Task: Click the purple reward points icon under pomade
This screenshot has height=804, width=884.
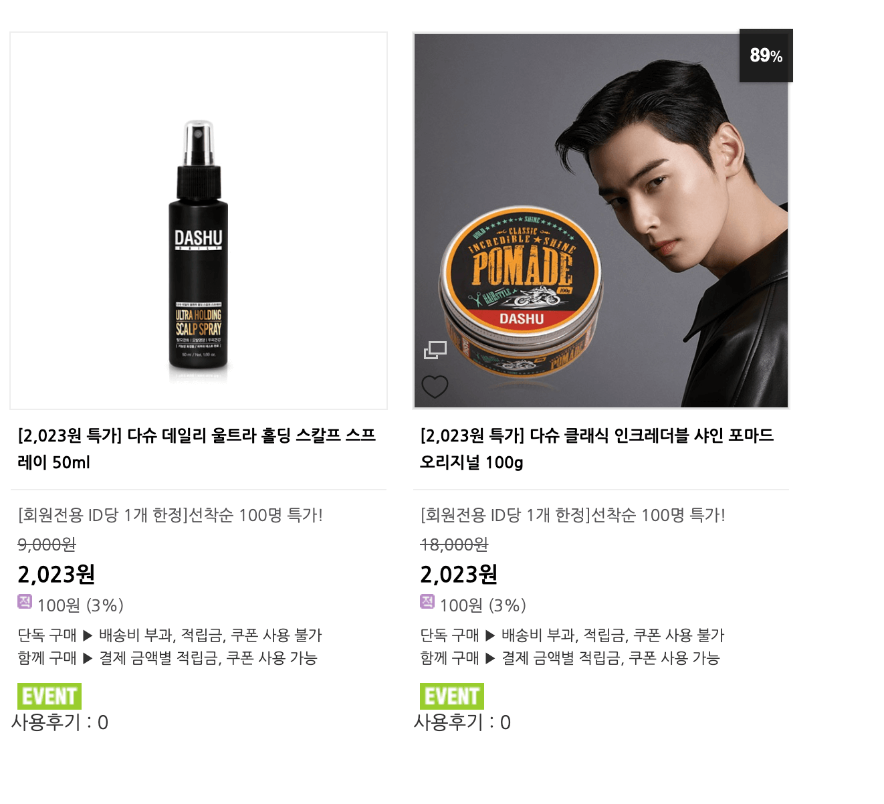Action: [x=427, y=601]
